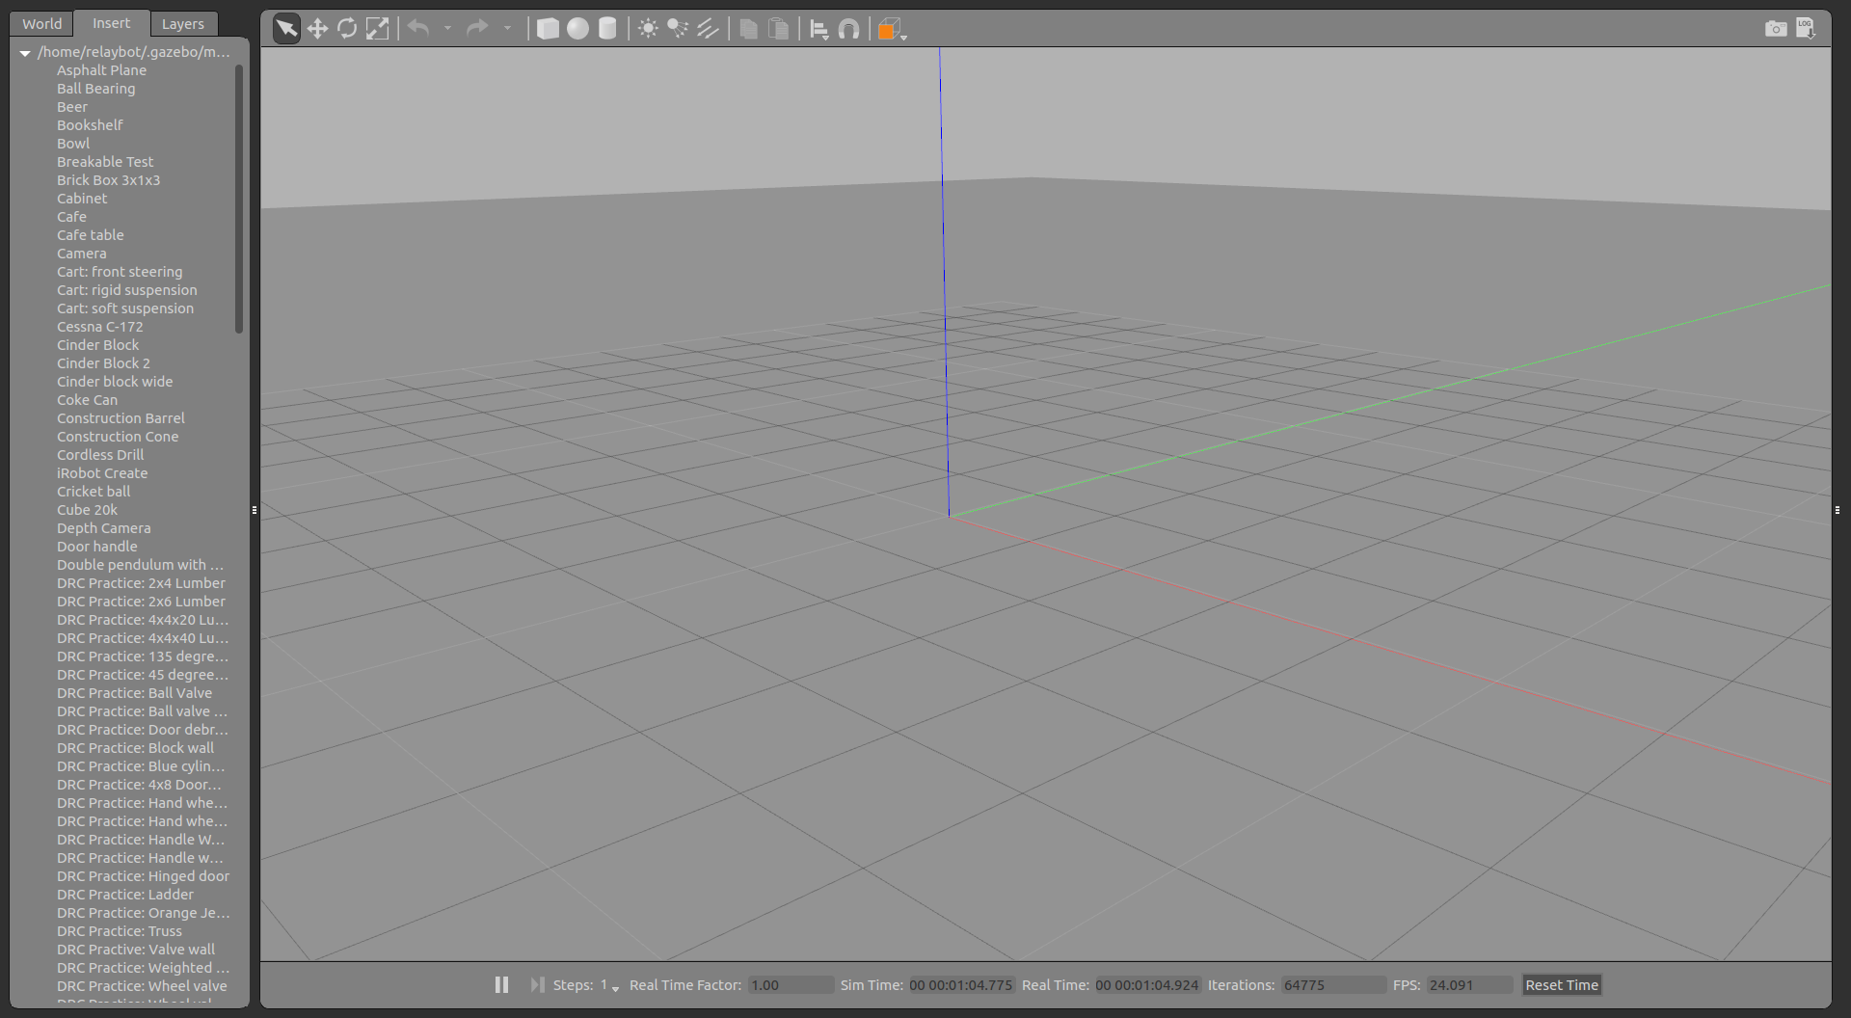Screen dimensions: 1851x1018
Task: Open the undo history dropdown arrow
Action: pos(447,29)
